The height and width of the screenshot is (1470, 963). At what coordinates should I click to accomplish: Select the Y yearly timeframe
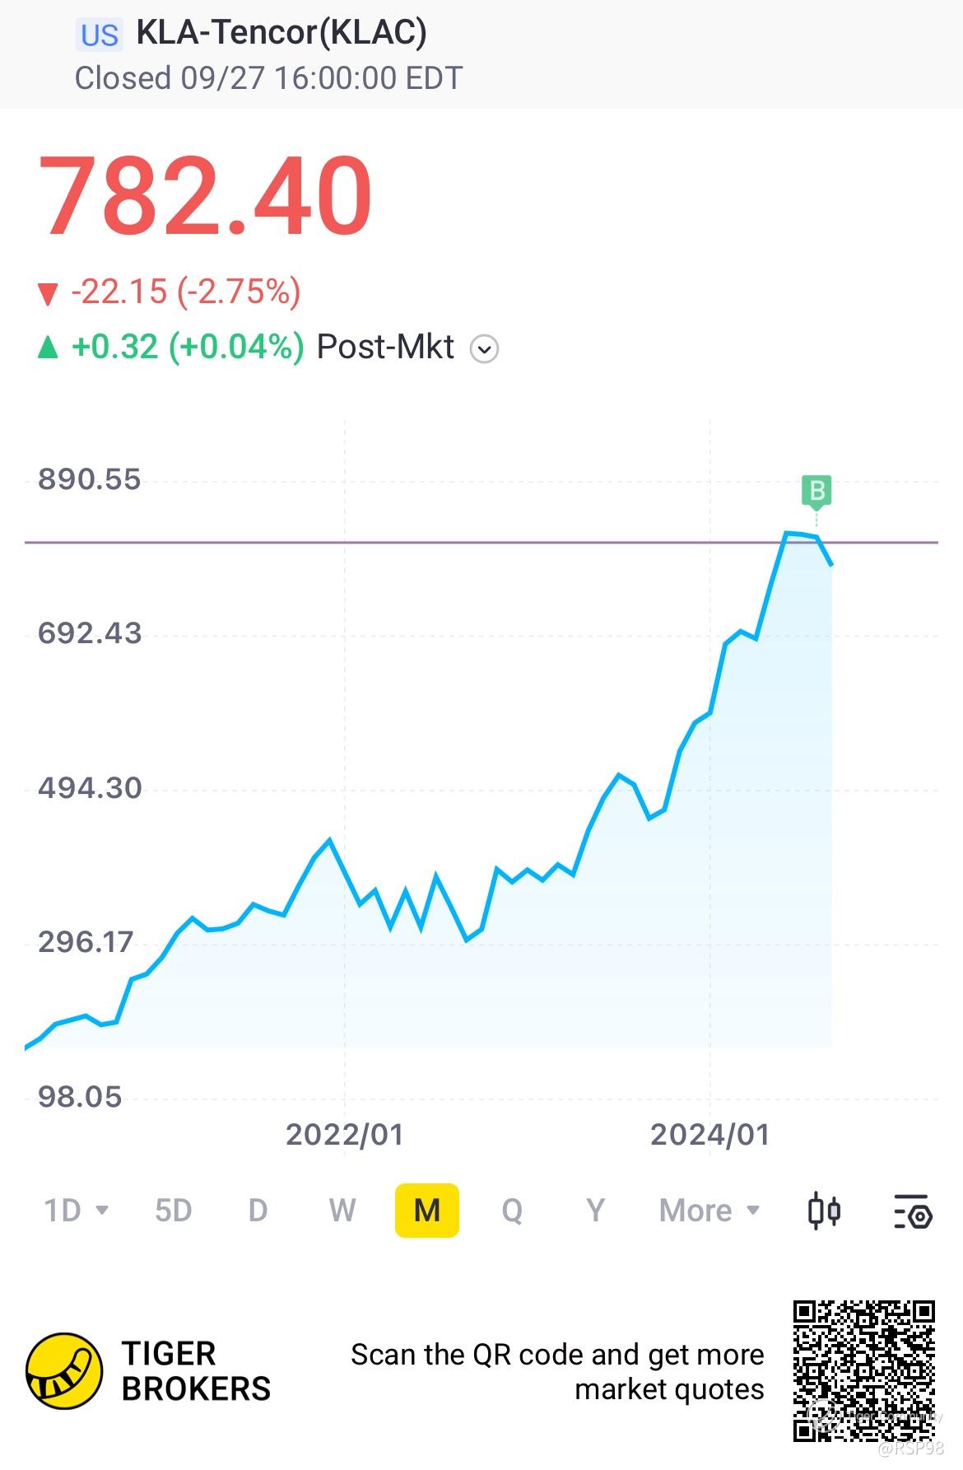click(595, 1211)
